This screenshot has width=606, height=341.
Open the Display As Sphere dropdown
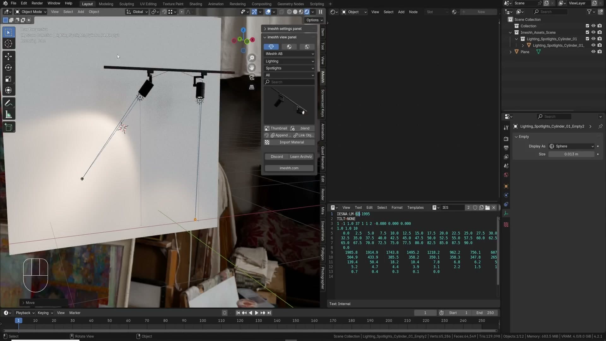pos(572,146)
